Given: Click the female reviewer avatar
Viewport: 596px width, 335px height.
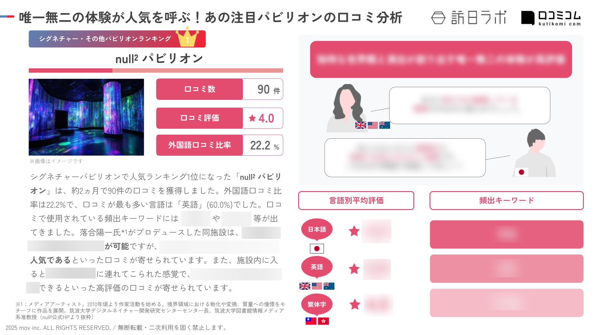Looking at the screenshot, I should coord(347,108).
